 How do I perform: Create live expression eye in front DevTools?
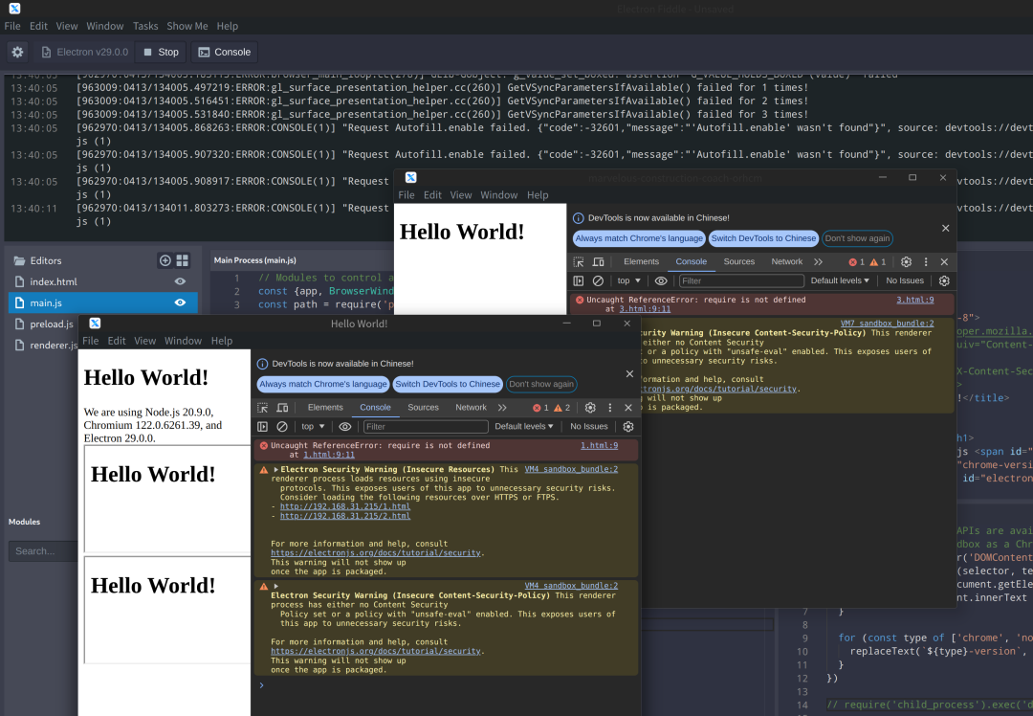pos(344,427)
